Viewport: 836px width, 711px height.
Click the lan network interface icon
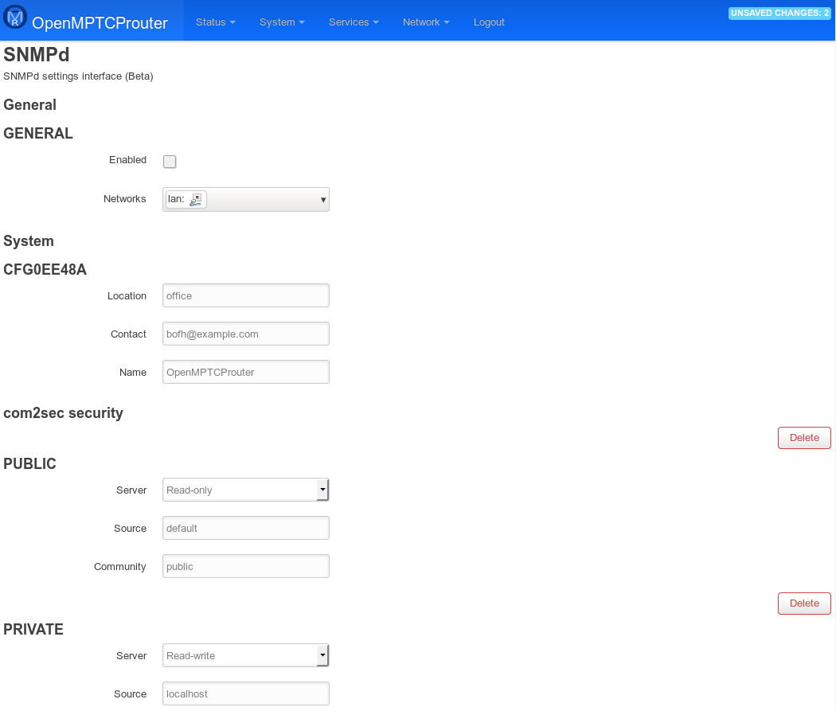(x=196, y=199)
